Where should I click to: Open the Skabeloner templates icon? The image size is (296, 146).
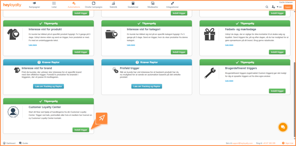pyautogui.click(x=133, y=3)
